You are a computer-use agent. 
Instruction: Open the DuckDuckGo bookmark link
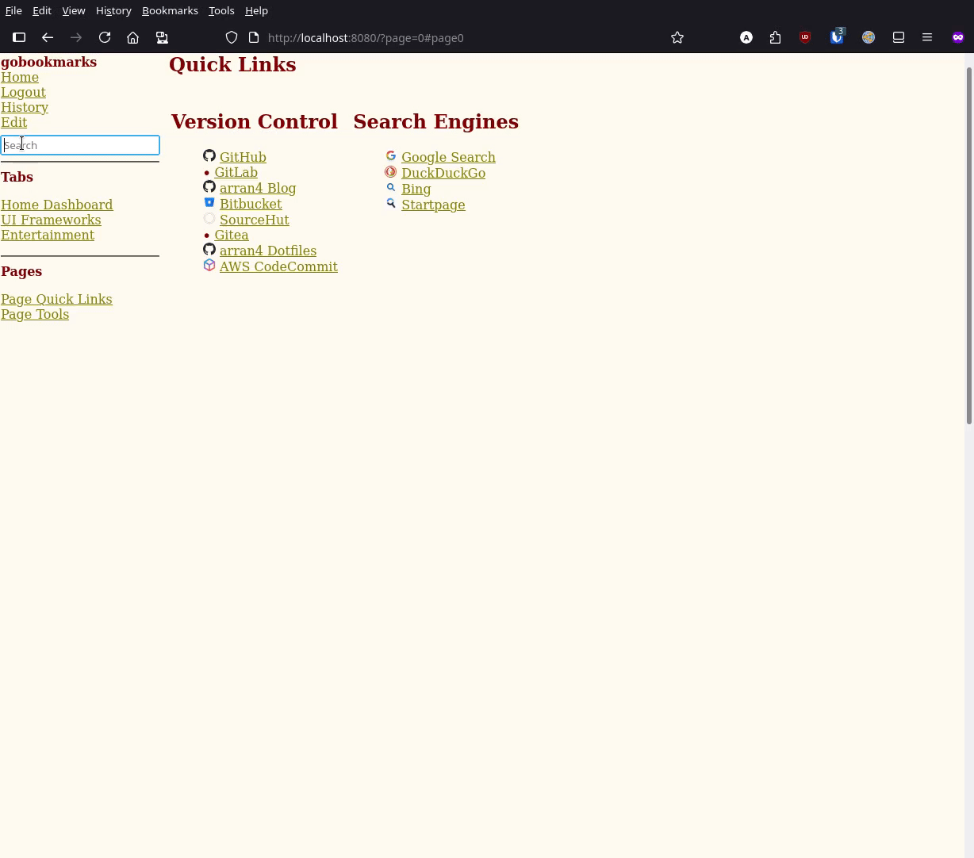tap(443, 173)
